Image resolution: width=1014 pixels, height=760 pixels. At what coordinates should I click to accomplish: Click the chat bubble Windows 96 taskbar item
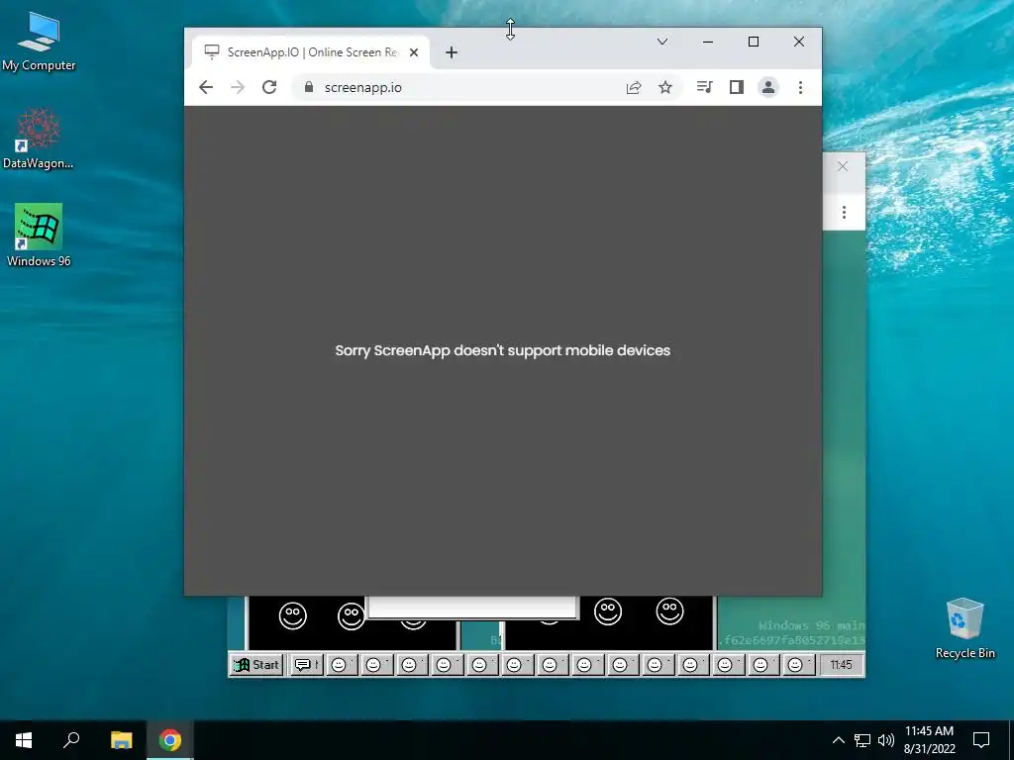coord(307,664)
